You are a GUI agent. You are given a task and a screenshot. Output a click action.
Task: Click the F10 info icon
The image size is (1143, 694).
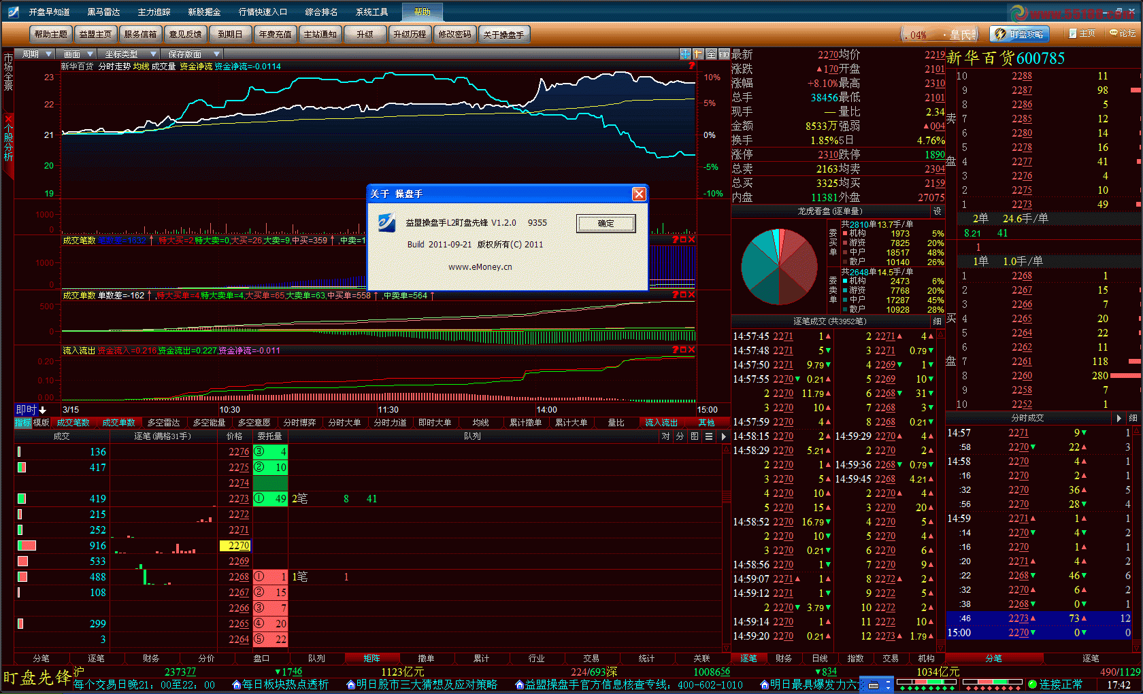pyautogui.click(x=724, y=54)
